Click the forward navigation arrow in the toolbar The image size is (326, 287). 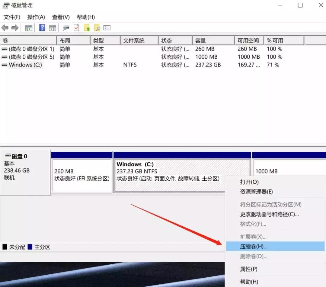pyautogui.click(x=15, y=28)
